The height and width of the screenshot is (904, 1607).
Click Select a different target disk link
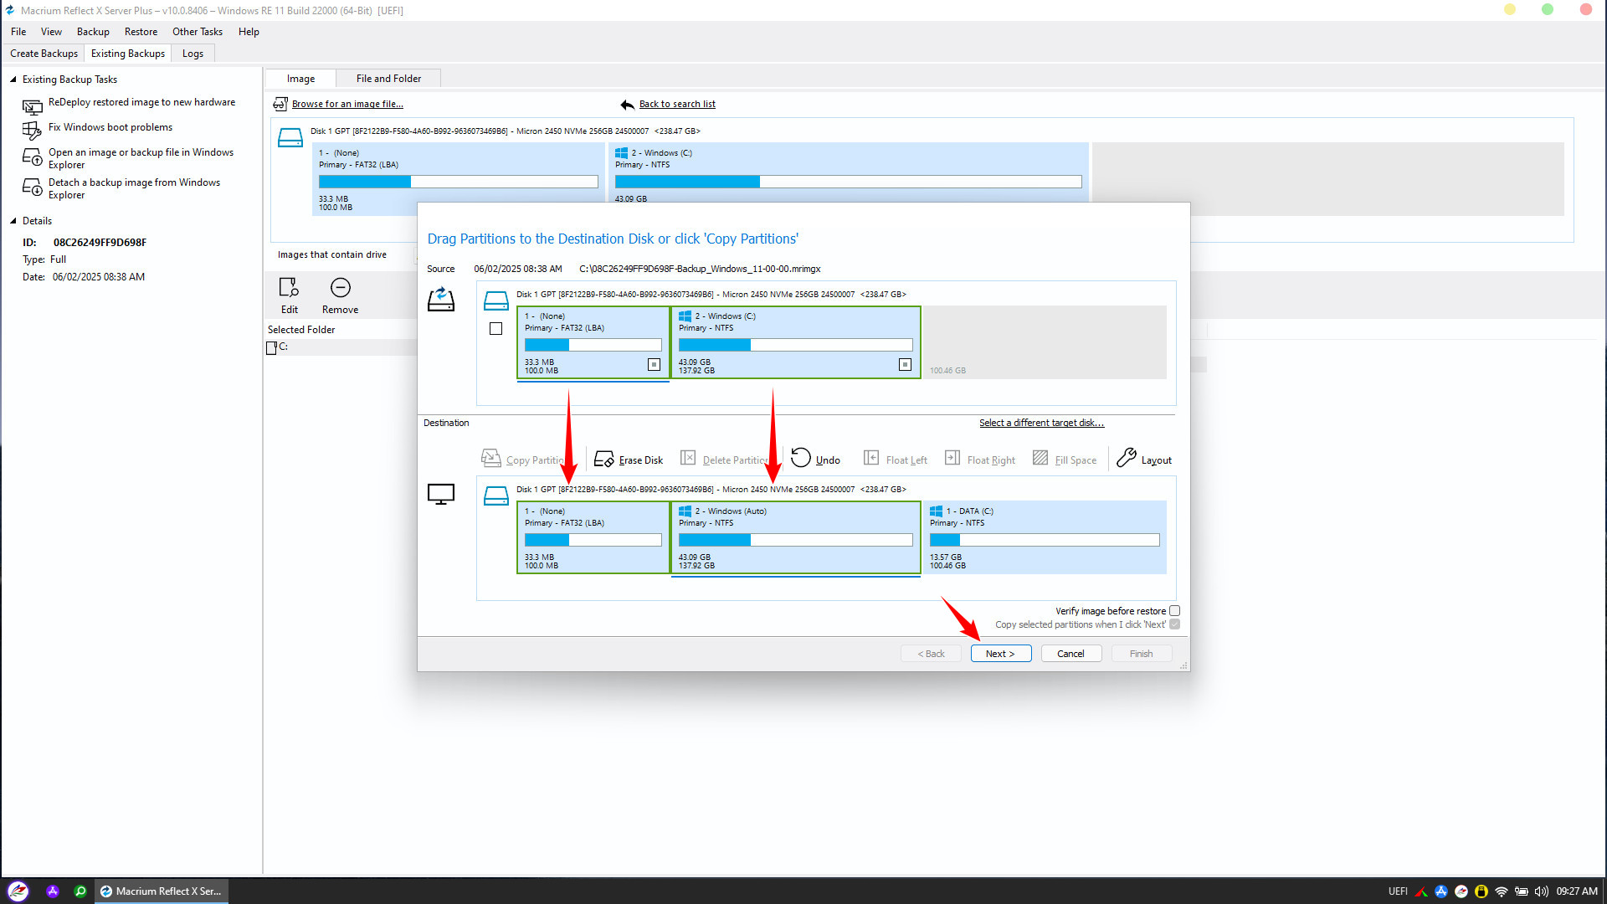(1041, 423)
